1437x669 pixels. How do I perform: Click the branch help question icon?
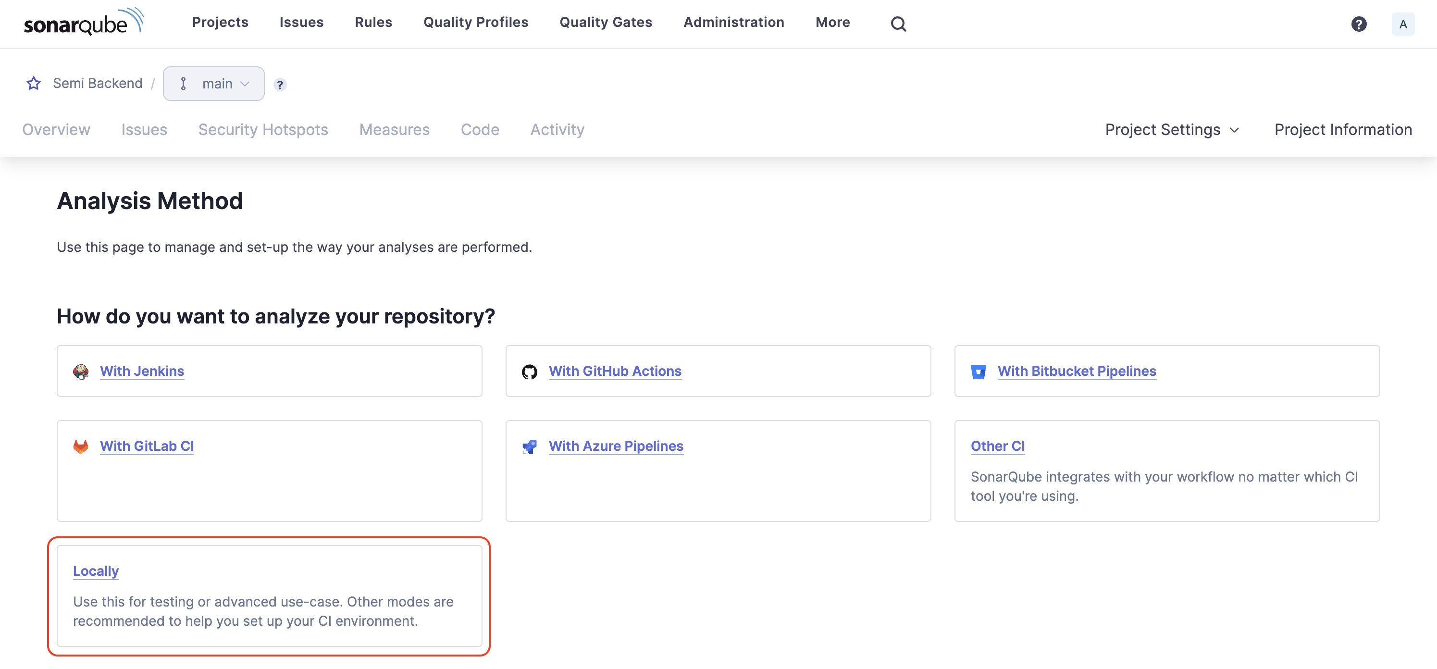(x=280, y=84)
